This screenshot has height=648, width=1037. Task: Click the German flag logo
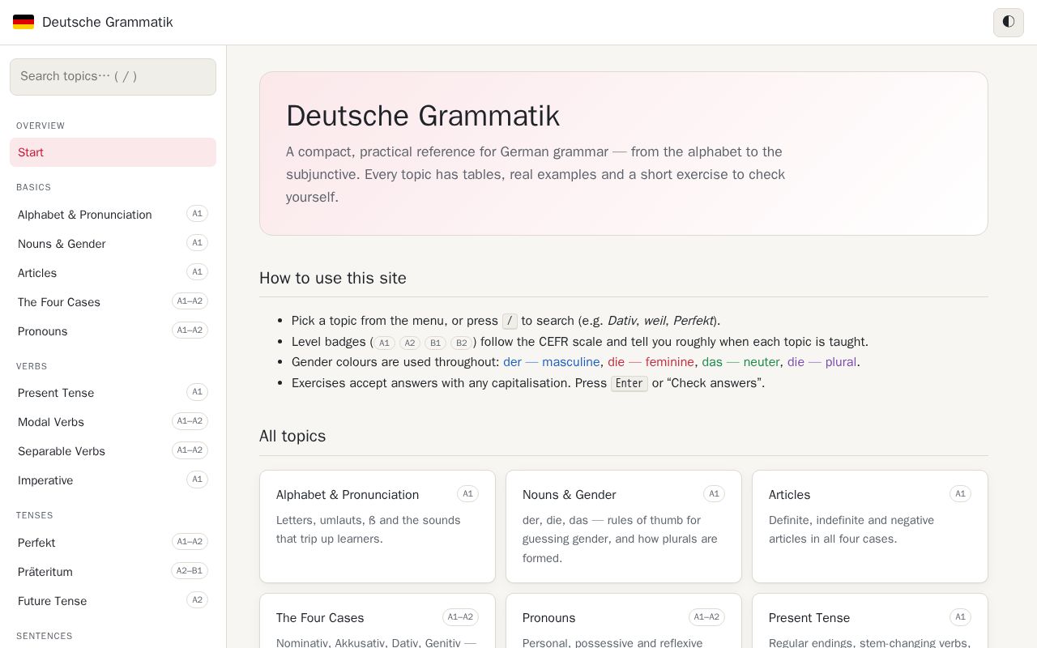pos(23,22)
